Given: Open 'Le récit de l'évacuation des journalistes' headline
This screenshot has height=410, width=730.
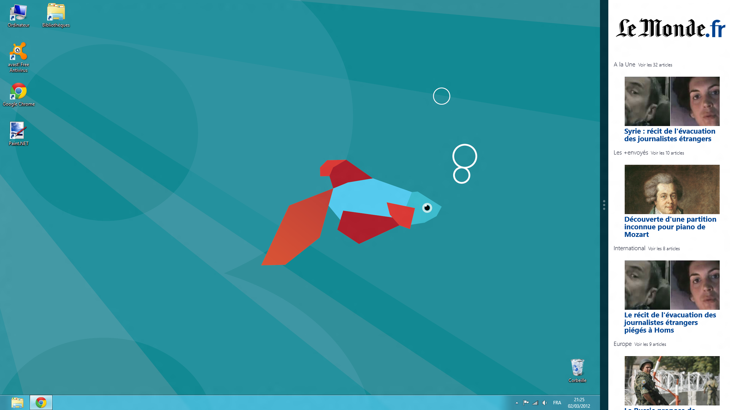Looking at the screenshot, I should [x=670, y=323].
